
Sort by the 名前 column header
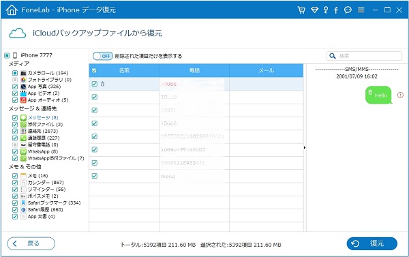pyautogui.click(x=124, y=70)
